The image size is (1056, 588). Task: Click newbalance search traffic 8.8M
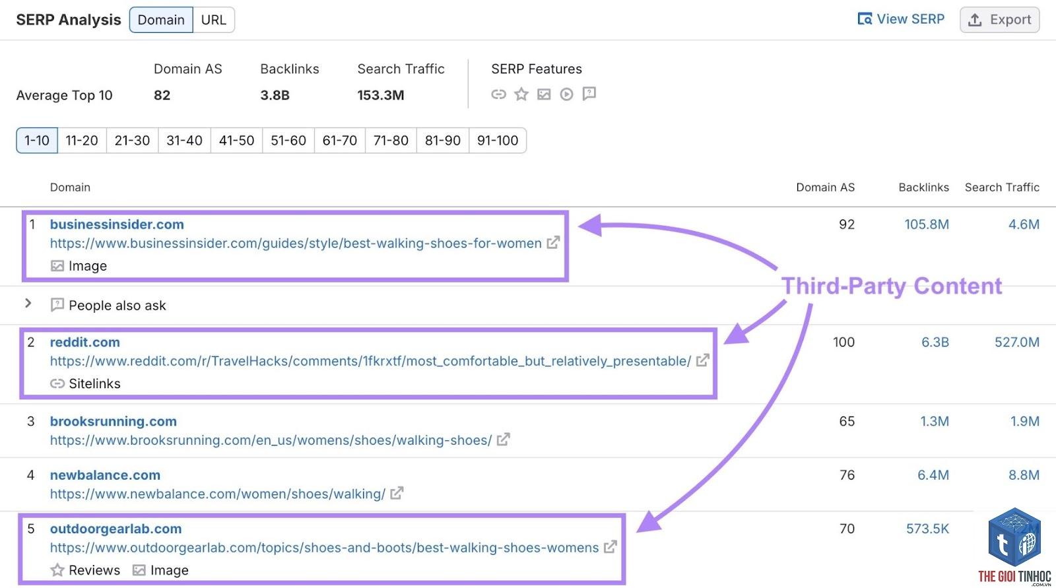click(x=1024, y=475)
